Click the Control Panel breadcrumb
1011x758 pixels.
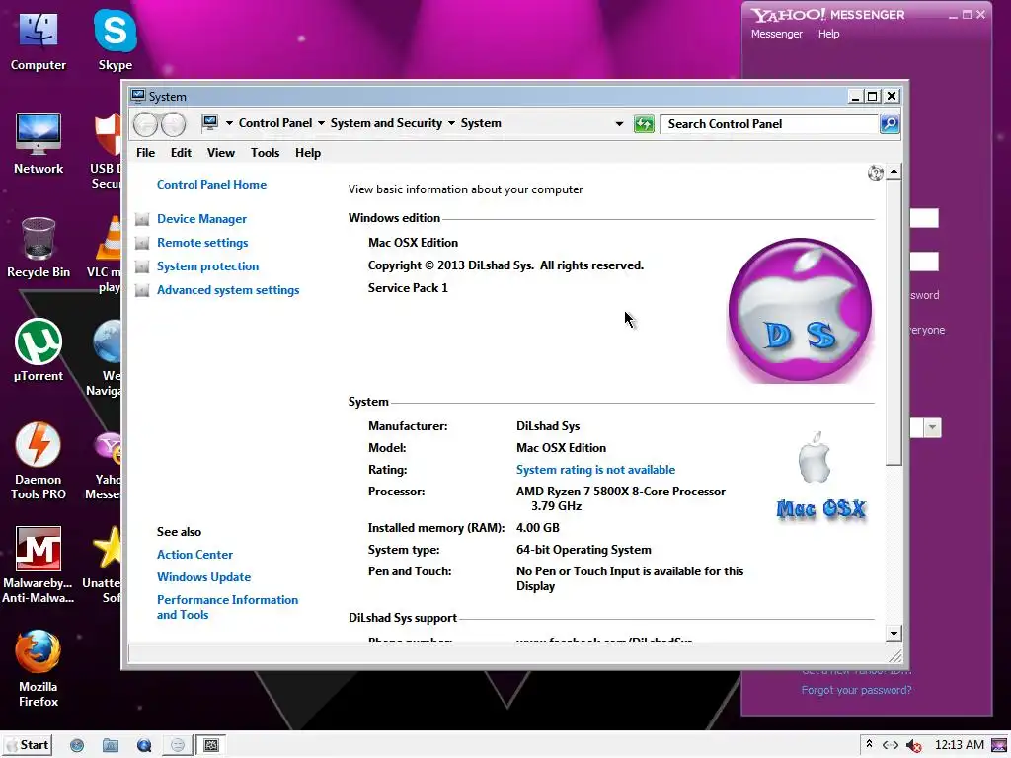275,123
